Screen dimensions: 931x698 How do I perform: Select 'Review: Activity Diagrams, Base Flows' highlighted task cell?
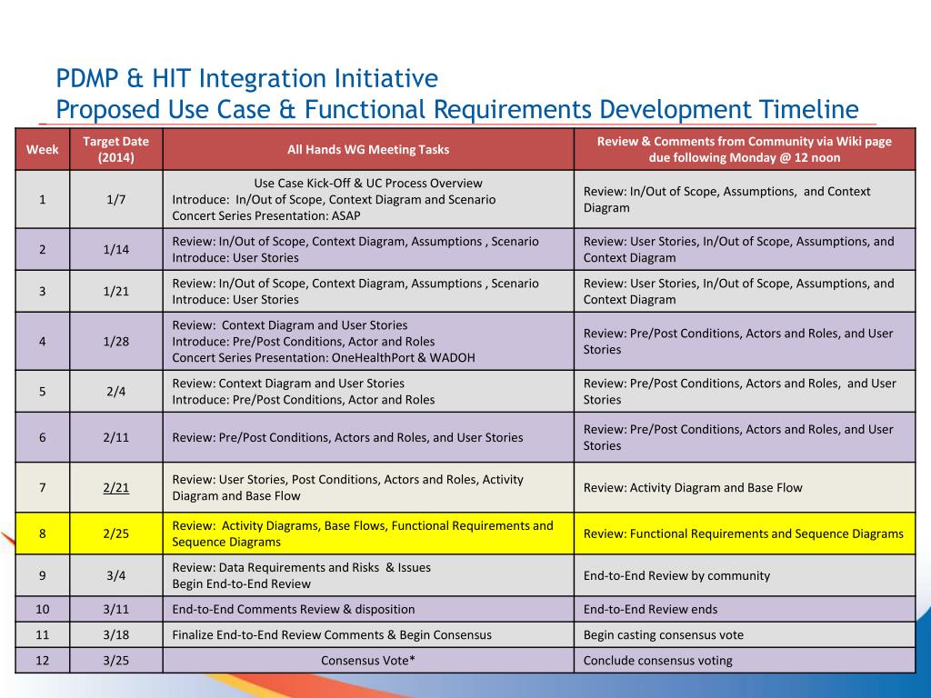[368, 533]
